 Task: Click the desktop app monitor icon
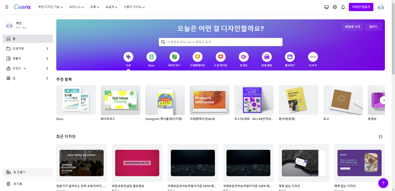[x=327, y=7]
